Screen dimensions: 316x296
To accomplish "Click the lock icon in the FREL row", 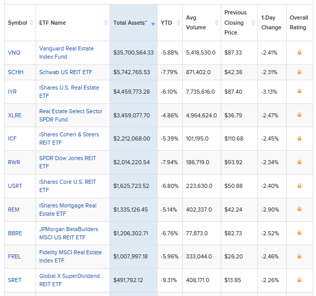I will 299,256.
